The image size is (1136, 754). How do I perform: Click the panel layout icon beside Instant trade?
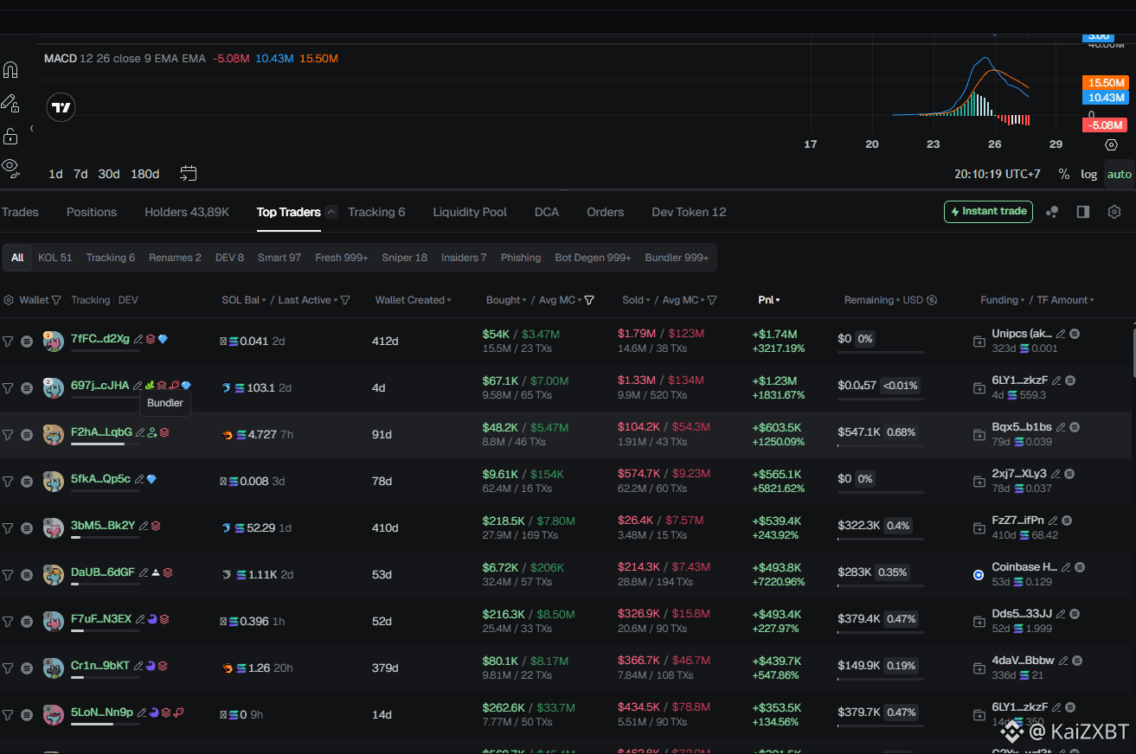point(1082,212)
